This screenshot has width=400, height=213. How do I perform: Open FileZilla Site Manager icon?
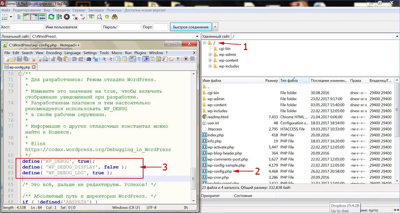click(4, 17)
